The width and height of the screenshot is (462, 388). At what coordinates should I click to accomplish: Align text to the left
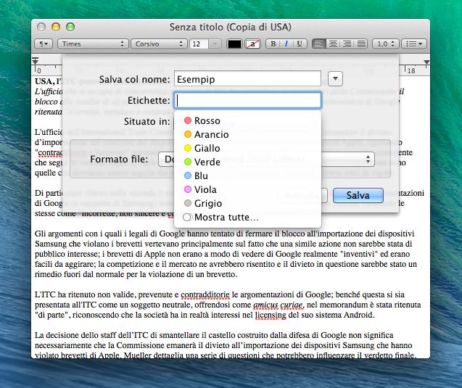(x=319, y=44)
